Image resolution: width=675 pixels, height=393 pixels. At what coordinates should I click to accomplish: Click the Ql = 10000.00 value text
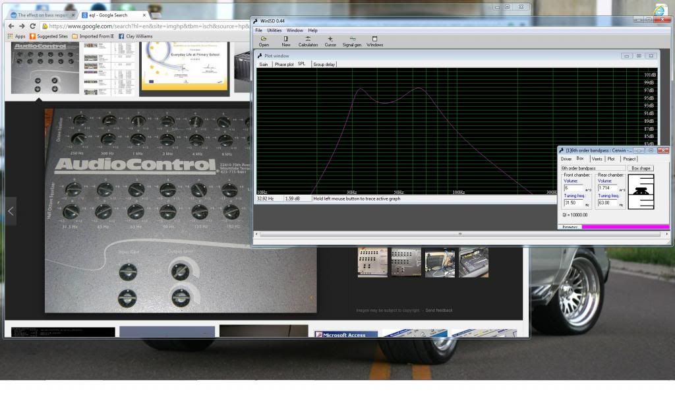(575, 215)
